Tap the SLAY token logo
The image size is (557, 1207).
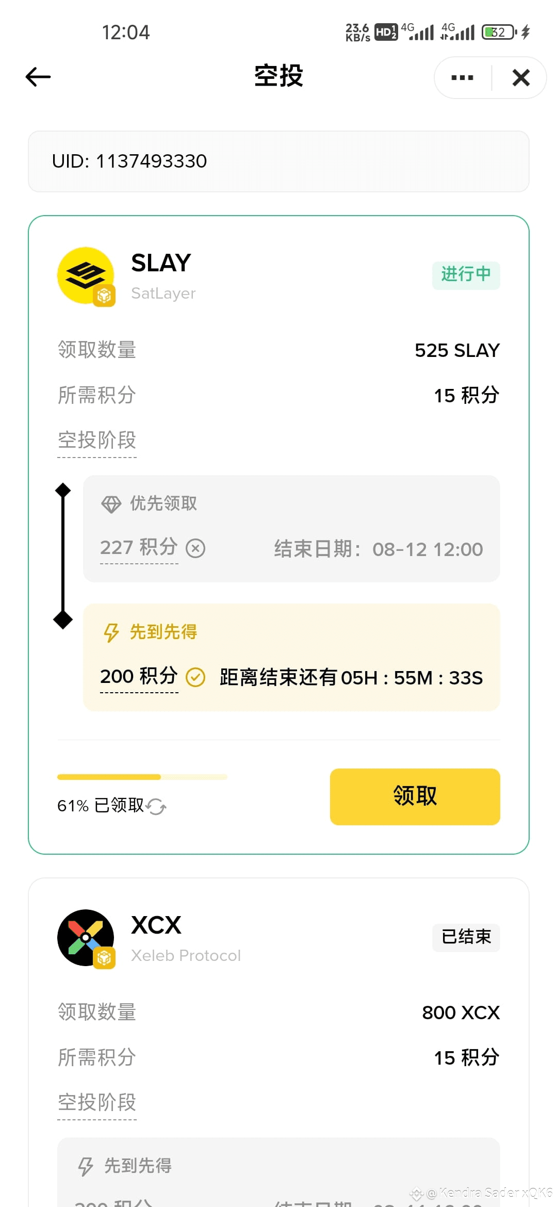86,276
